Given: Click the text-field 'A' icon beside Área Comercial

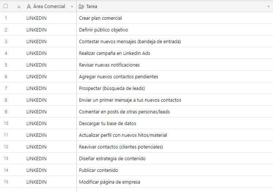Looking at the screenshot, I should click(x=29, y=7).
